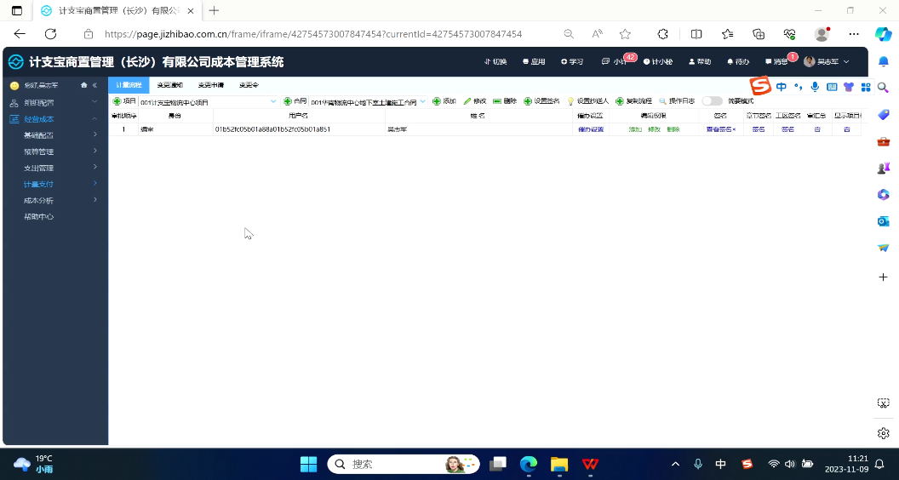Open the Copilot icon in Edge
The height and width of the screenshot is (480, 899).
pos(883,34)
